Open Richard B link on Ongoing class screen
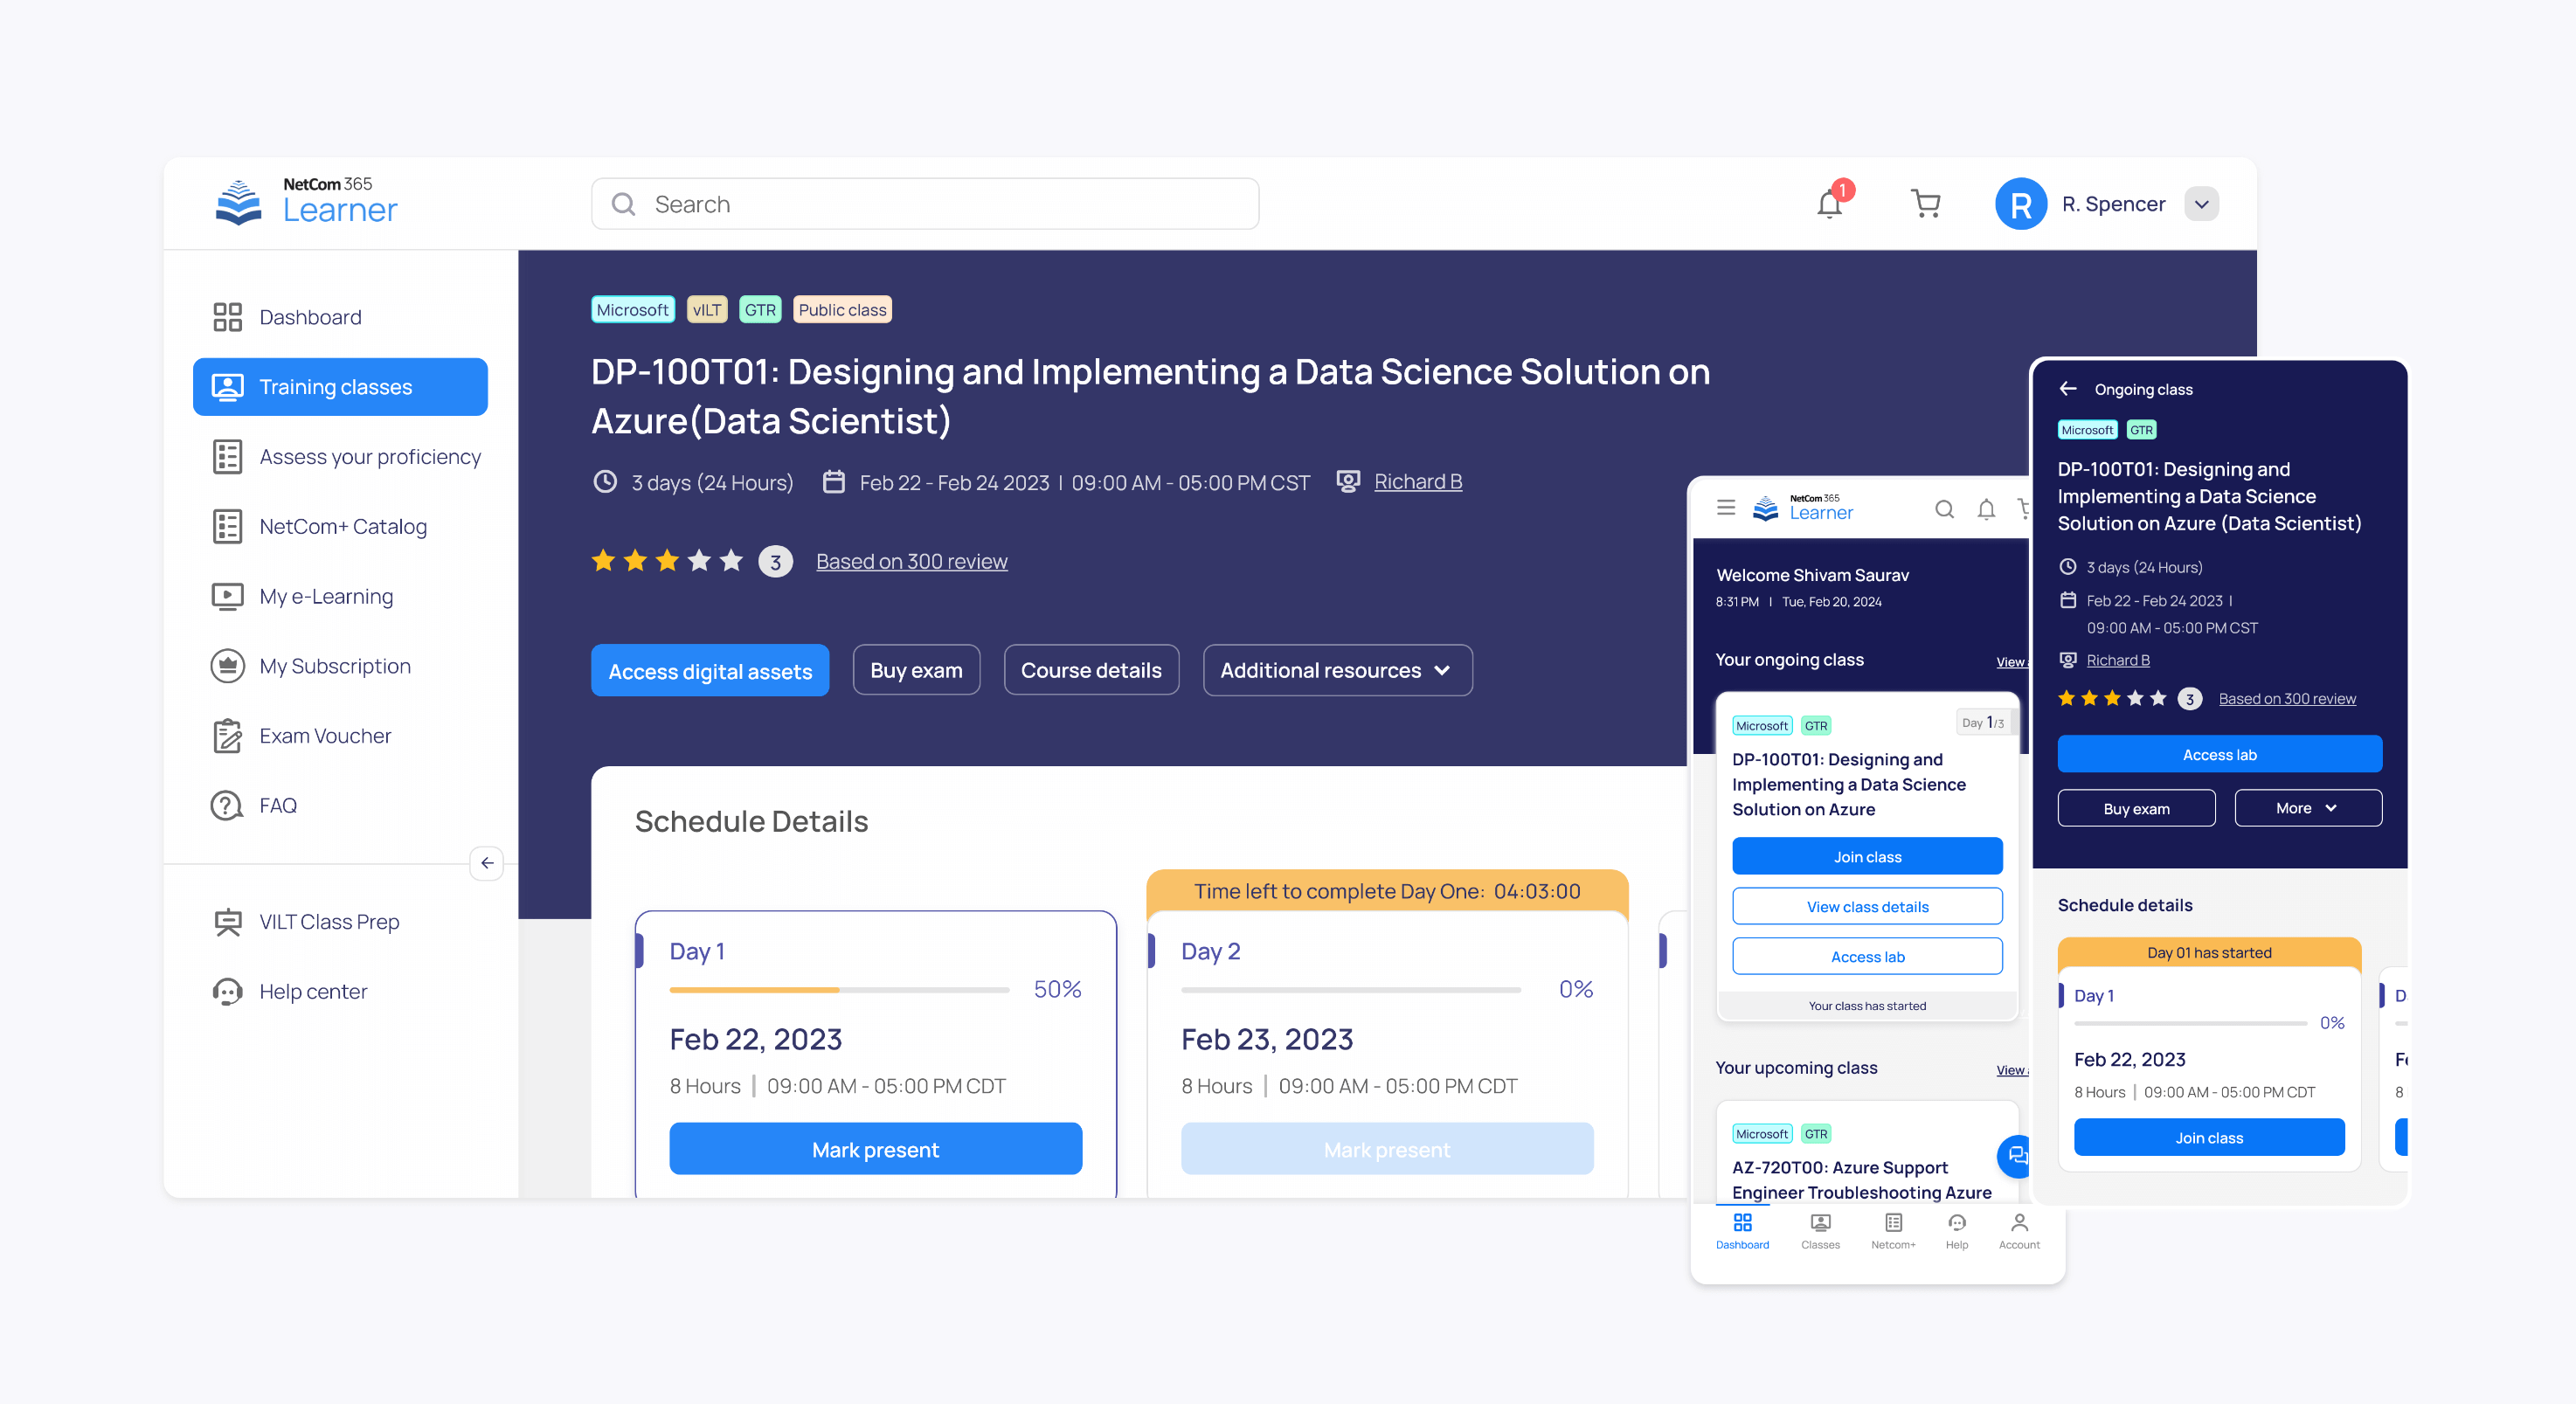Viewport: 2576px width, 1404px height. point(2118,660)
